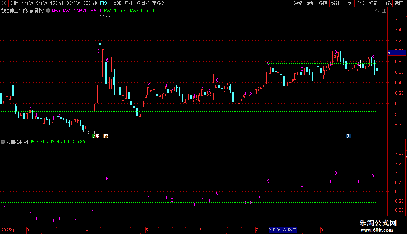Click the 标记 mark button
This screenshot has height=234, width=407.
pyautogui.click(x=373, y=3)
